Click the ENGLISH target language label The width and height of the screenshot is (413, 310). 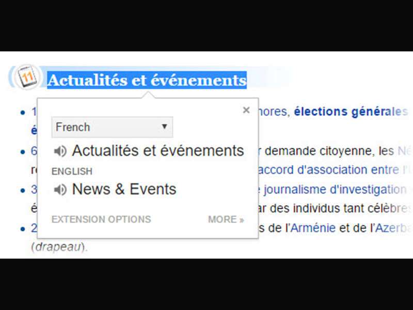click(72, 172)
